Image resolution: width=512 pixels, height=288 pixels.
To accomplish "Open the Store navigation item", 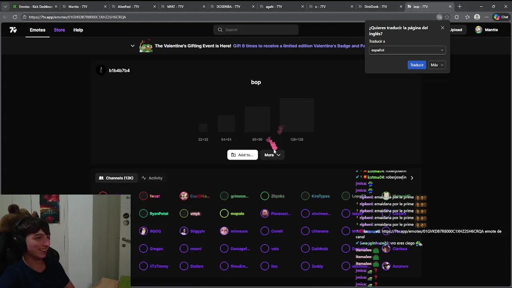I will click(59, 30).
